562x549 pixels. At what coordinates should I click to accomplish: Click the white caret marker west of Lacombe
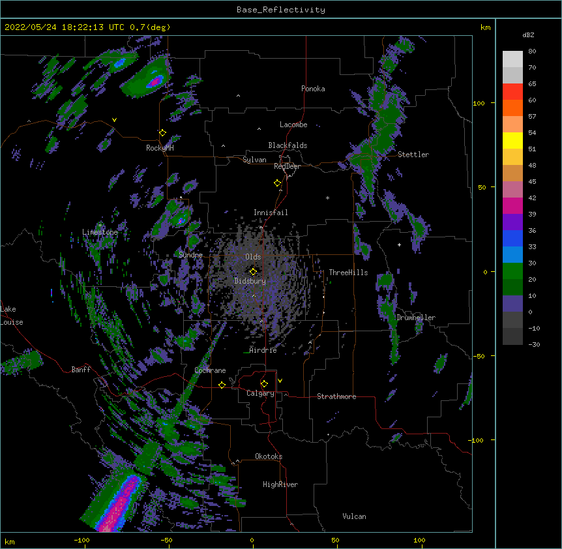pyautogui.click(x=259, y=129)
